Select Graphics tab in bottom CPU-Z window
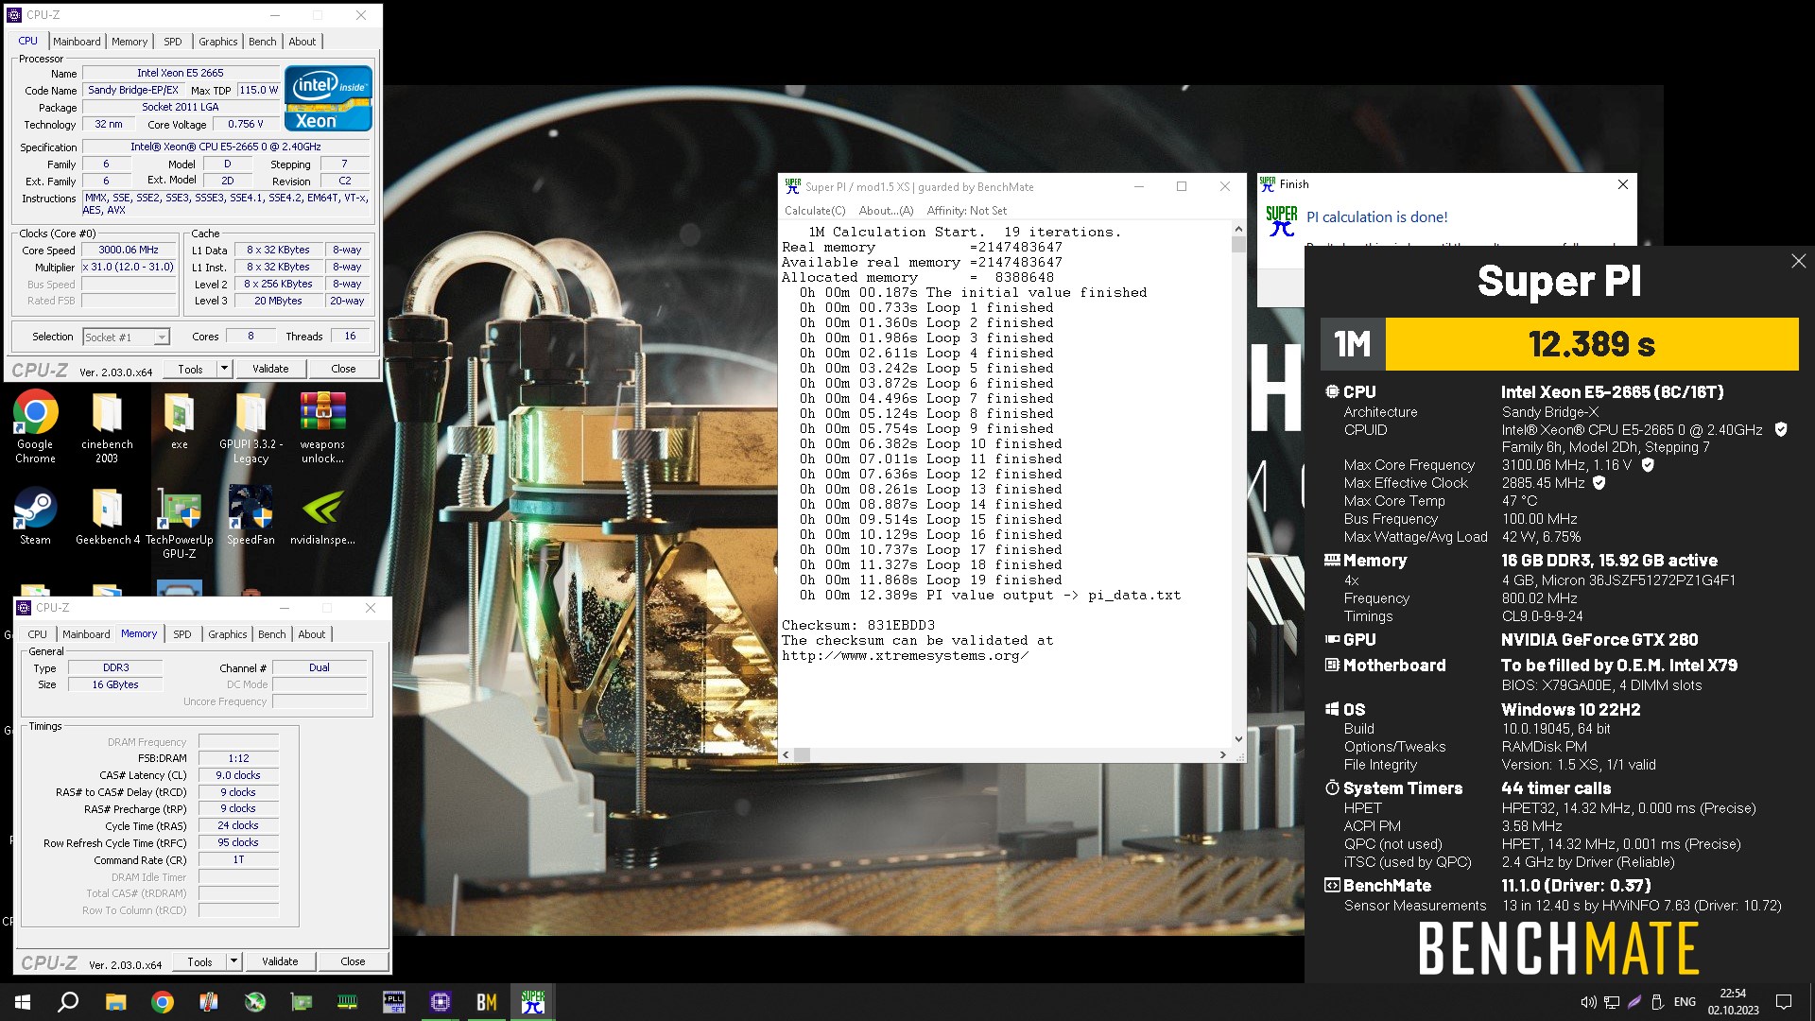Viewport: 1815px width, 1021px height. pos(228,634)
